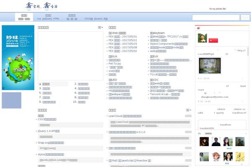Open FEX weekly link dated 2017/05/02
The height and width of the screenshot is (167, 251).
123,51
